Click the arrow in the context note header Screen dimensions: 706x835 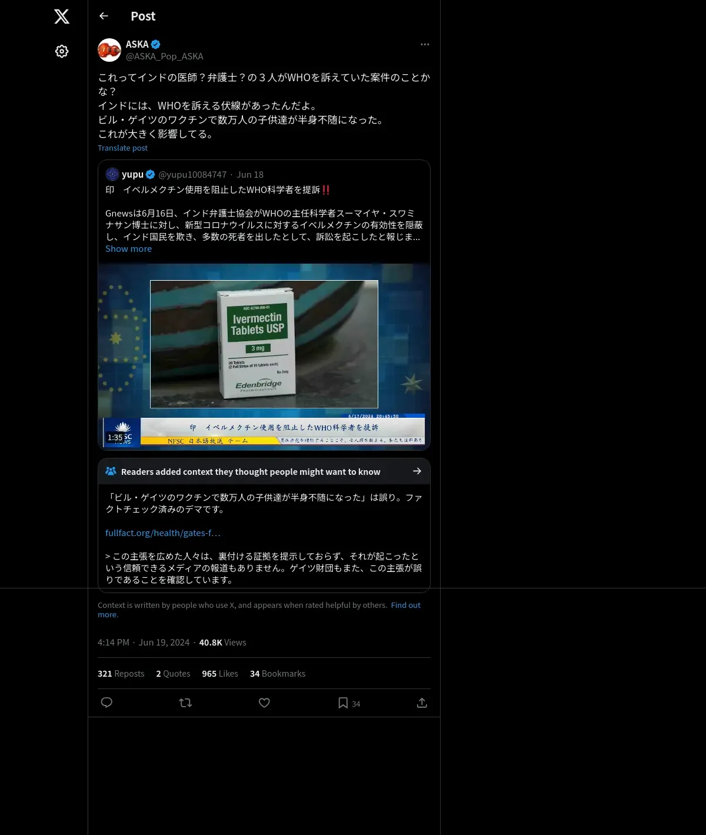(417, 471)
